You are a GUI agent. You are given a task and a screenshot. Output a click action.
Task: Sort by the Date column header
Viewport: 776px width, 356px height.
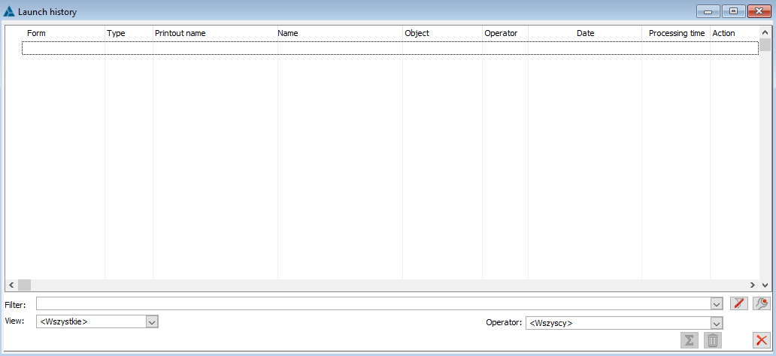584,33
